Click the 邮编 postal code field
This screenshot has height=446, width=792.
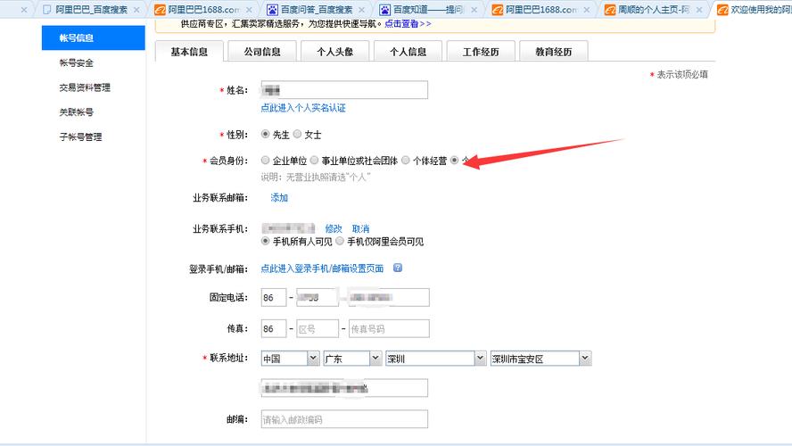344,419
